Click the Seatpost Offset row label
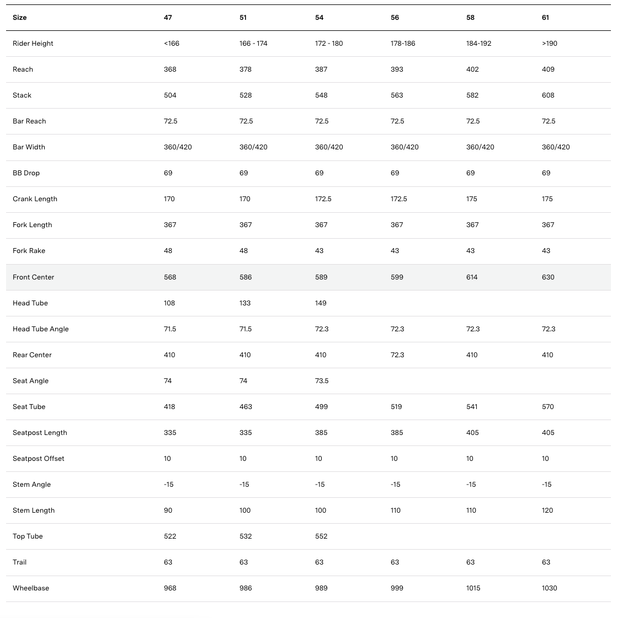Screen dimensions: 617x618 tap(39, 459)
